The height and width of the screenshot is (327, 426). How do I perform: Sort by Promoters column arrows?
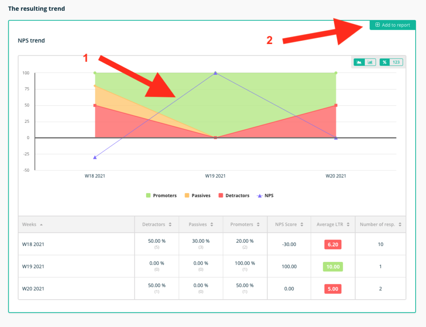(x=258, y=225)
